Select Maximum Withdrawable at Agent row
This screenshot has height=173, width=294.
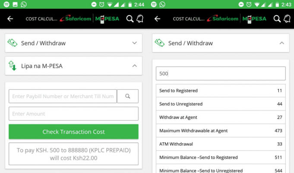pyautogui.click(x=221, y=131)
